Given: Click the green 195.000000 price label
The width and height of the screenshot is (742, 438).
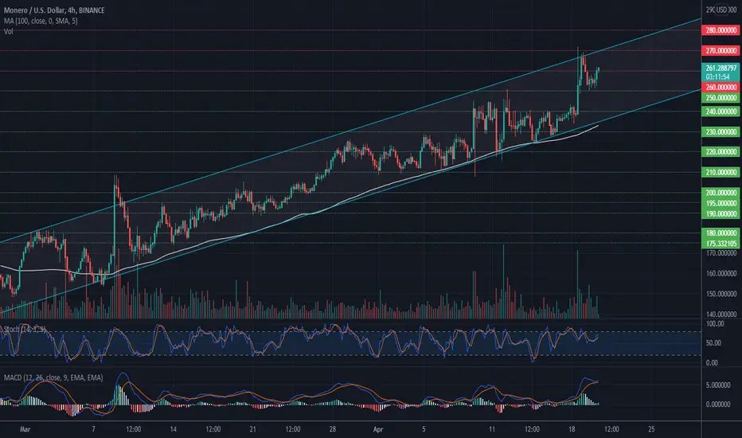Looking at the screenshot, I should 721,203.
